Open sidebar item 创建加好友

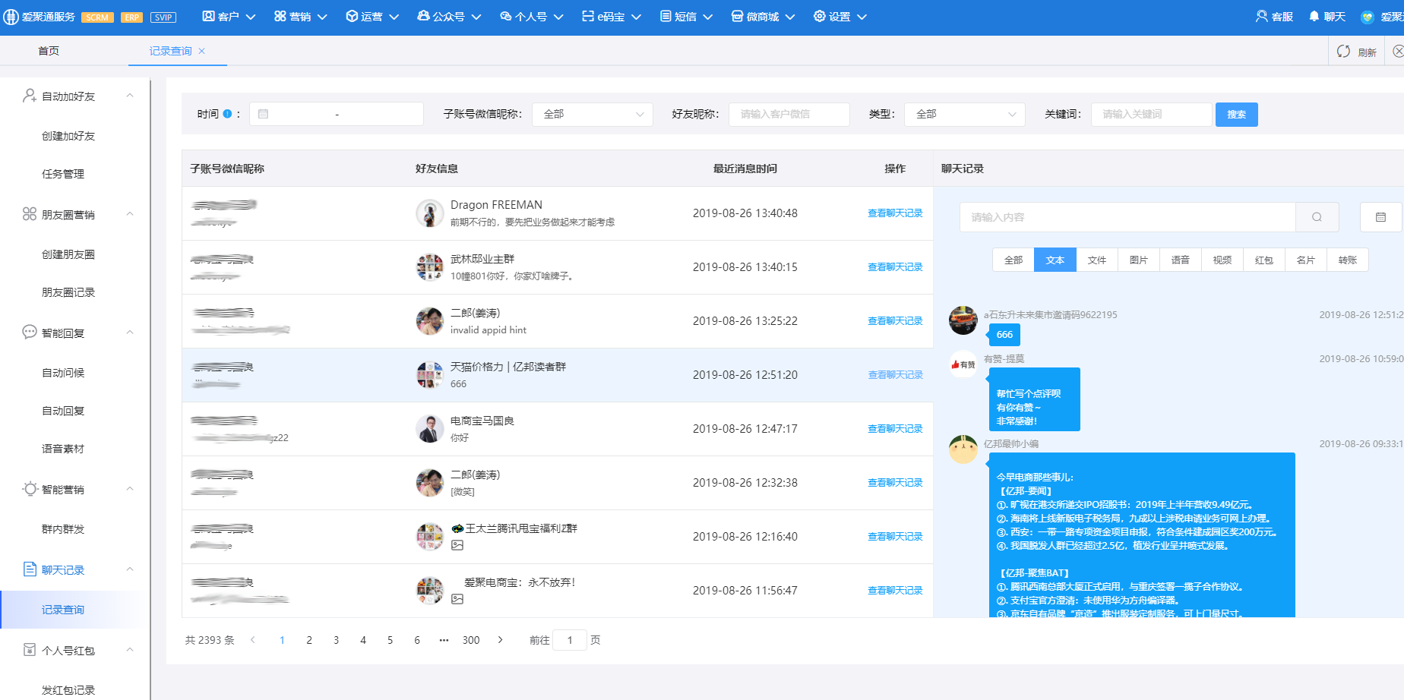[x=68, y=136]
